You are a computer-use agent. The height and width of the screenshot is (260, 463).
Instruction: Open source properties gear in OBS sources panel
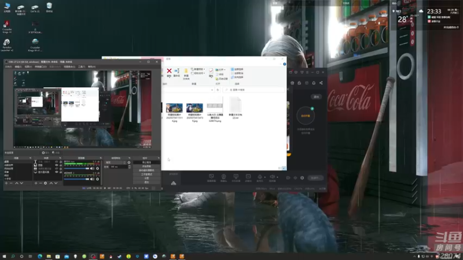(46, 183)
